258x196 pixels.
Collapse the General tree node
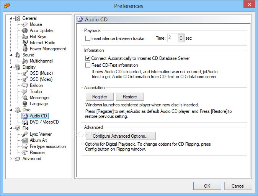(11, 18)
